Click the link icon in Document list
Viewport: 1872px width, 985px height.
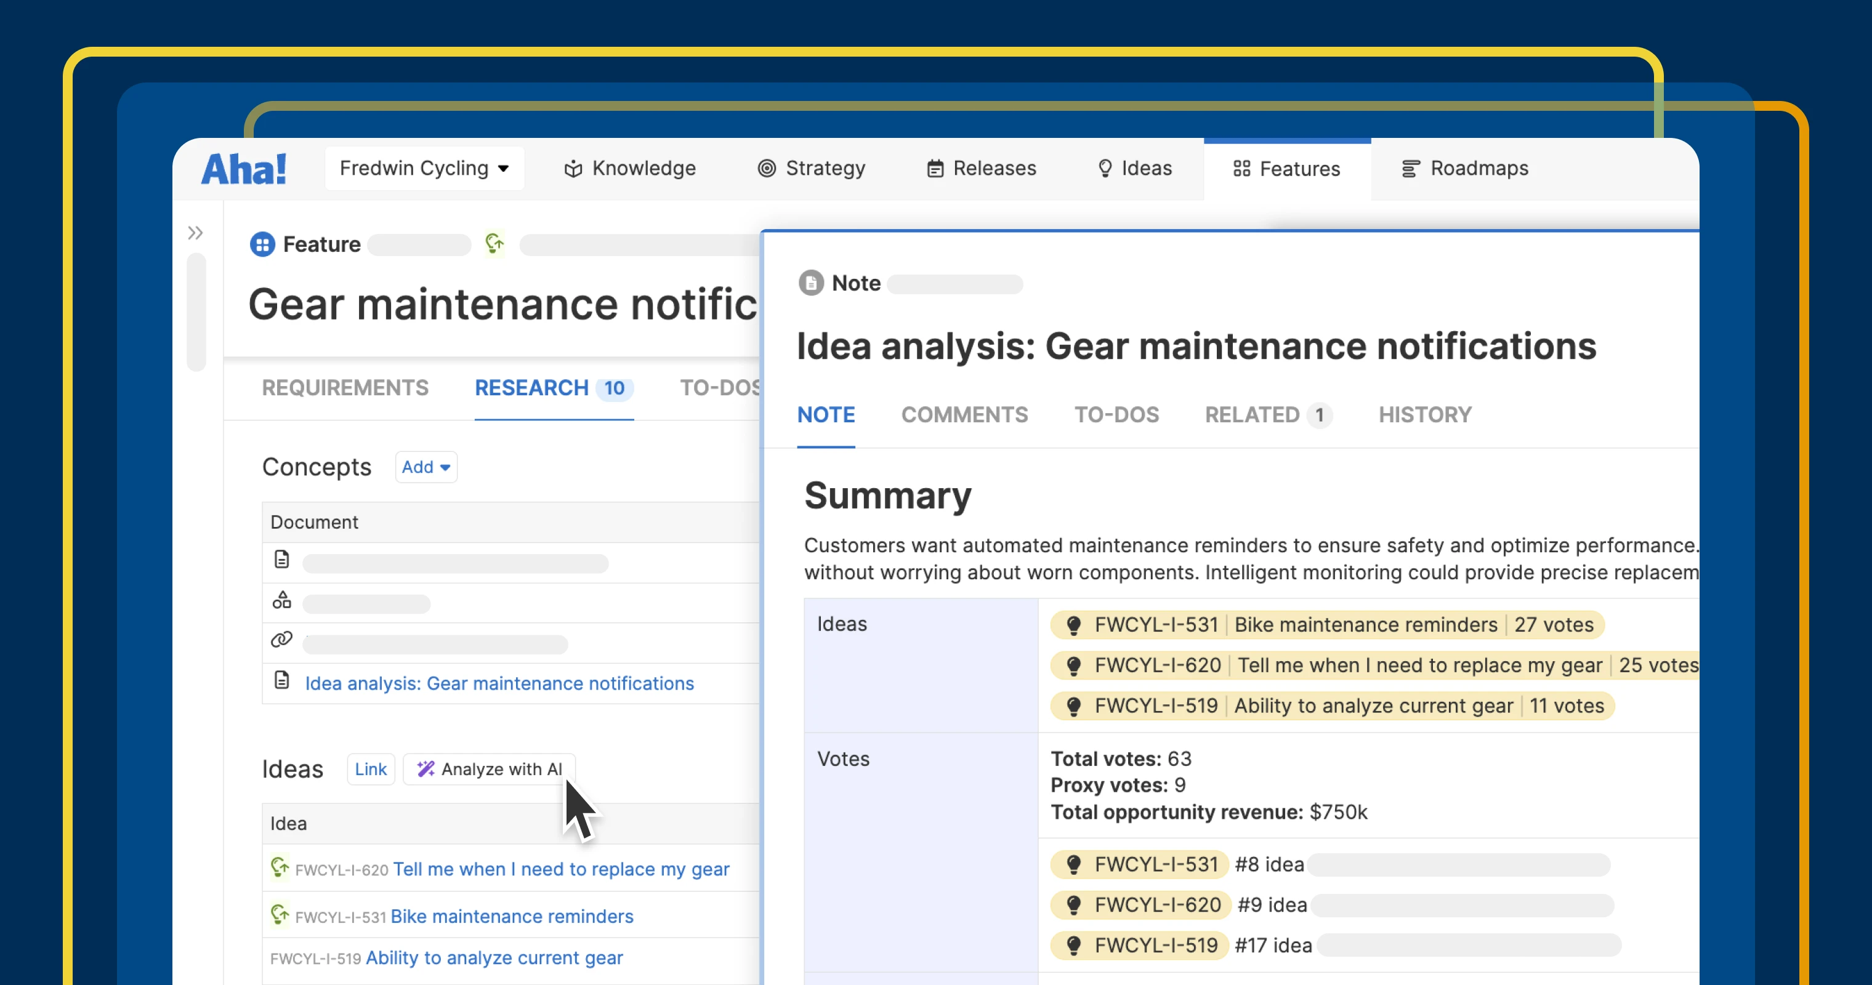coord(281,640)
